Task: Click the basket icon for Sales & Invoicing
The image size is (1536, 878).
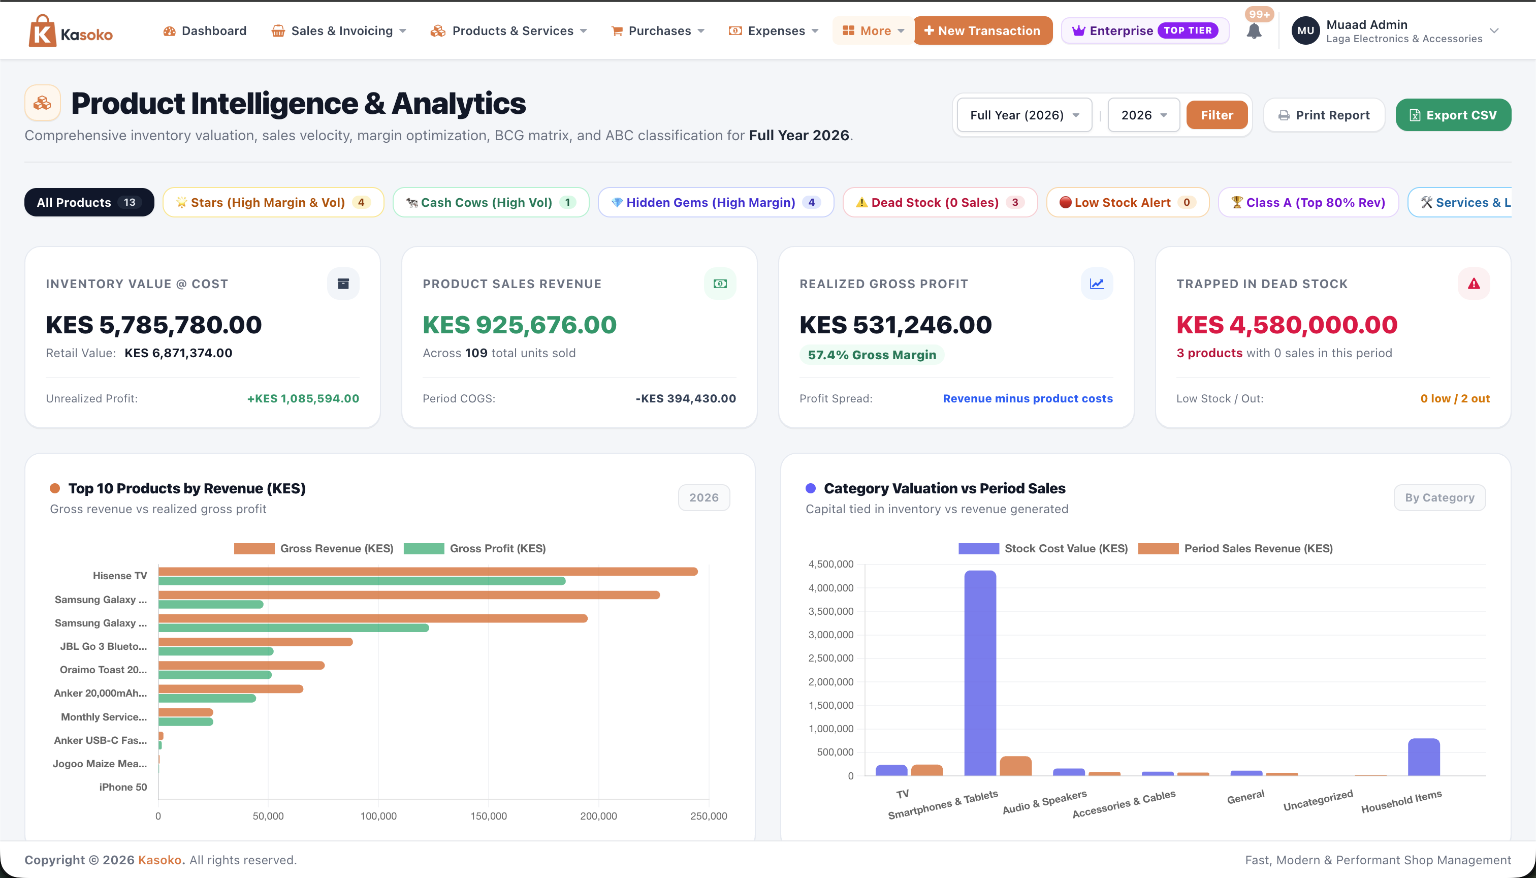Action: click(278, 31)
